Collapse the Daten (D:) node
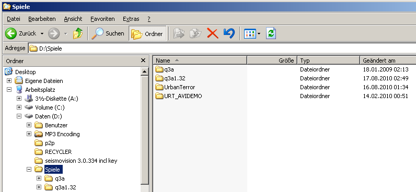The width and height of the screenshot is (416, 192). pyautogui.click(x=19, y=116)
